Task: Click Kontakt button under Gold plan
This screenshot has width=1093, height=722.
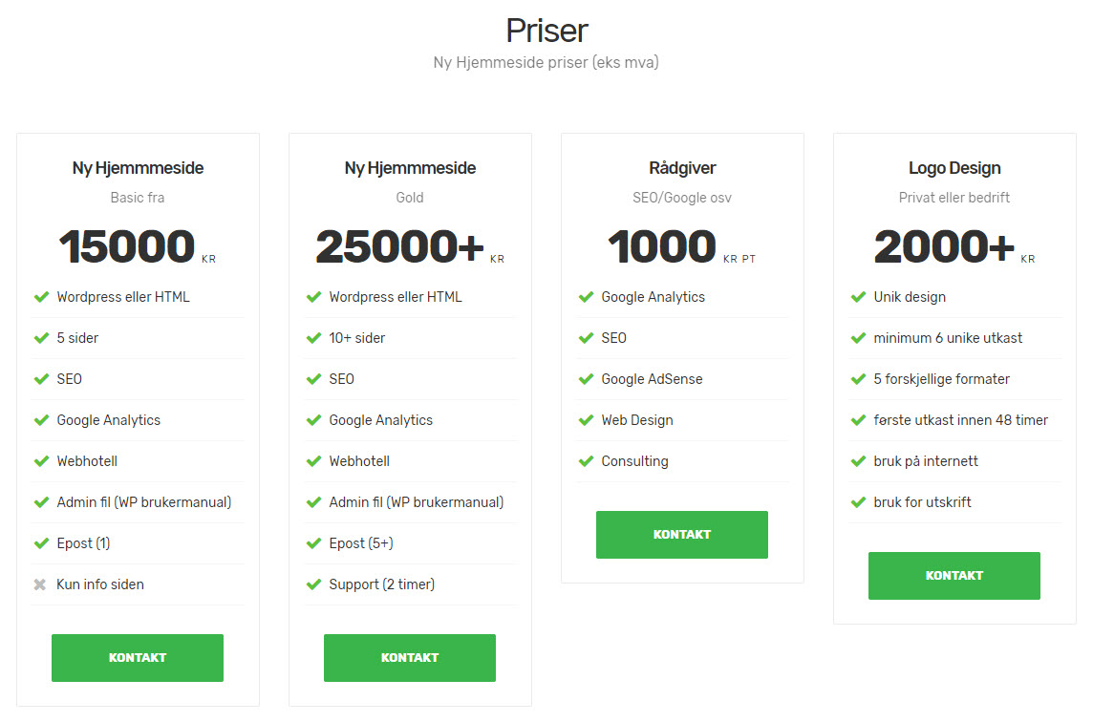Action: tap(410, 658)
